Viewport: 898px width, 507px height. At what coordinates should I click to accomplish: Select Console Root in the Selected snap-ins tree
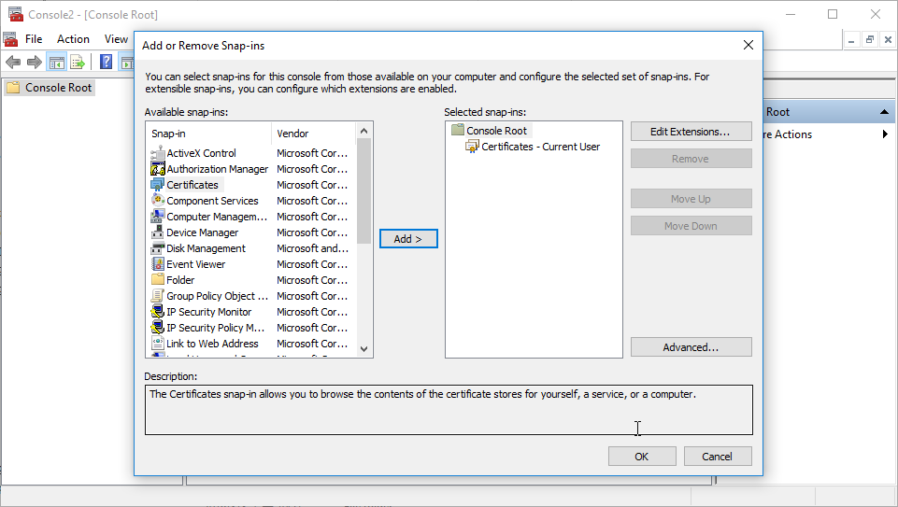(496, 131)
